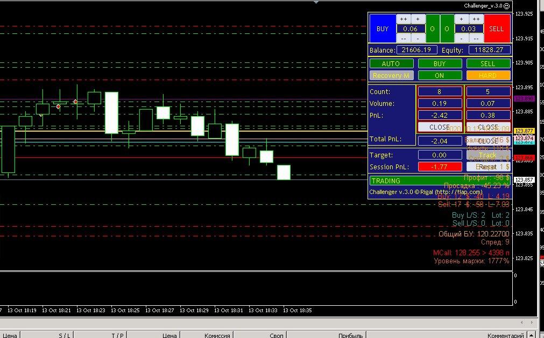Click the chart shift triangle at chart top
The height and width of the screenshot is (338, 544).
click(316, 2)
